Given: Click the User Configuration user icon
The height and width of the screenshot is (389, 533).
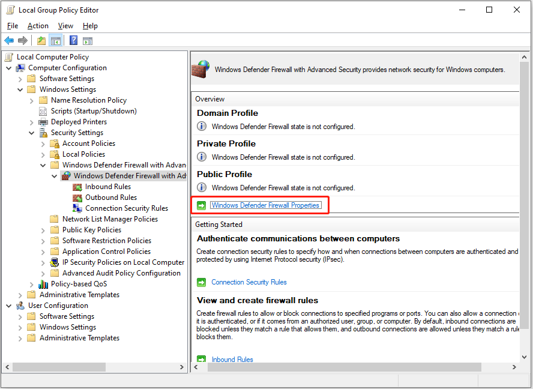Looking at the screenshot, I should [x=20, y=306].
